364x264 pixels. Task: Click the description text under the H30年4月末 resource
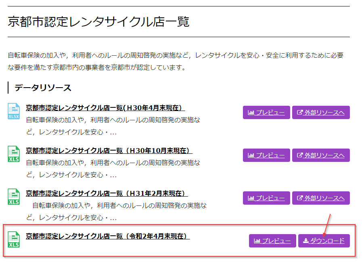coord(113,126)
